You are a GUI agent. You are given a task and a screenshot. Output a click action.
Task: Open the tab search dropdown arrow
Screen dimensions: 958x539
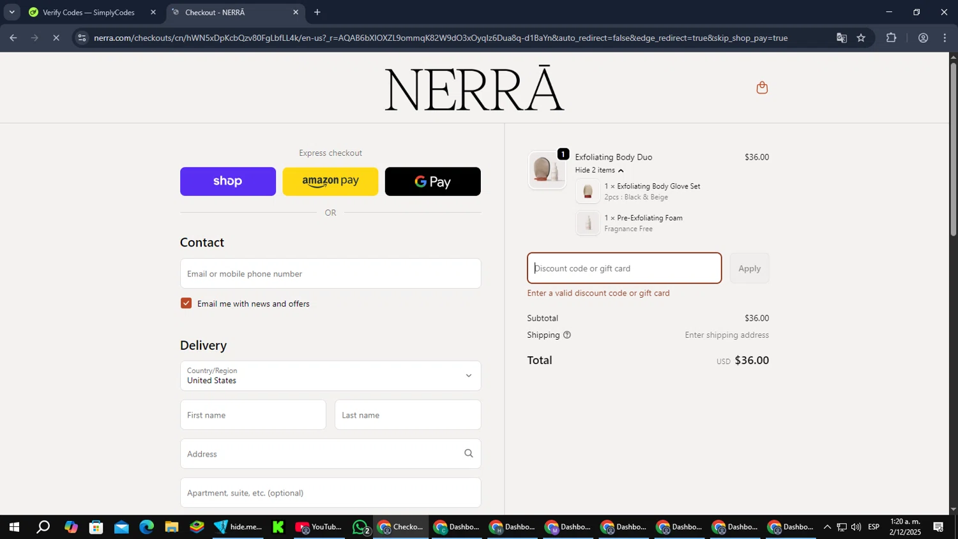(11, 12)
